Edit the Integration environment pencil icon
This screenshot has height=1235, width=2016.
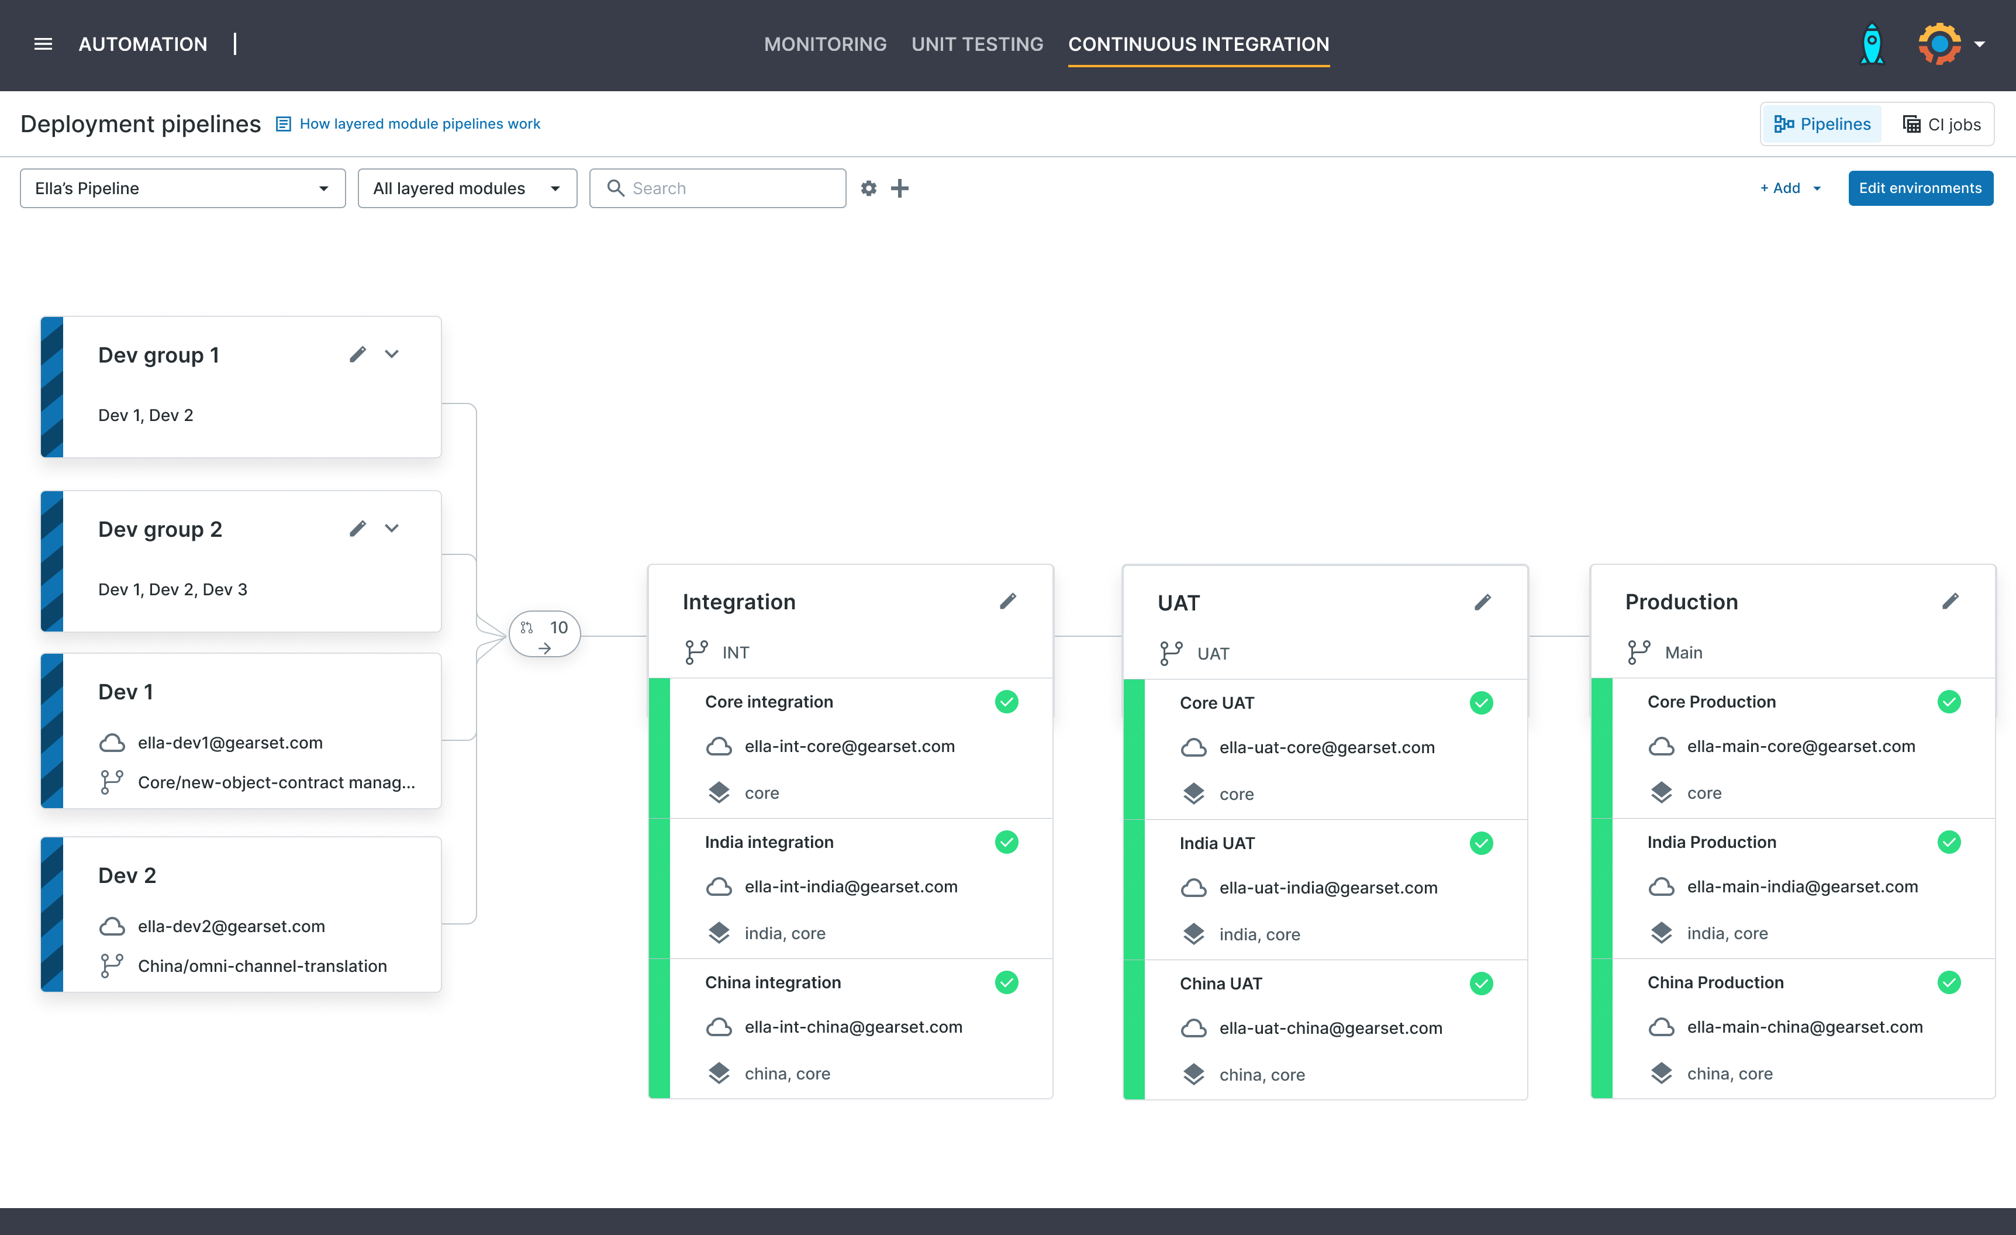(1007, 602)
